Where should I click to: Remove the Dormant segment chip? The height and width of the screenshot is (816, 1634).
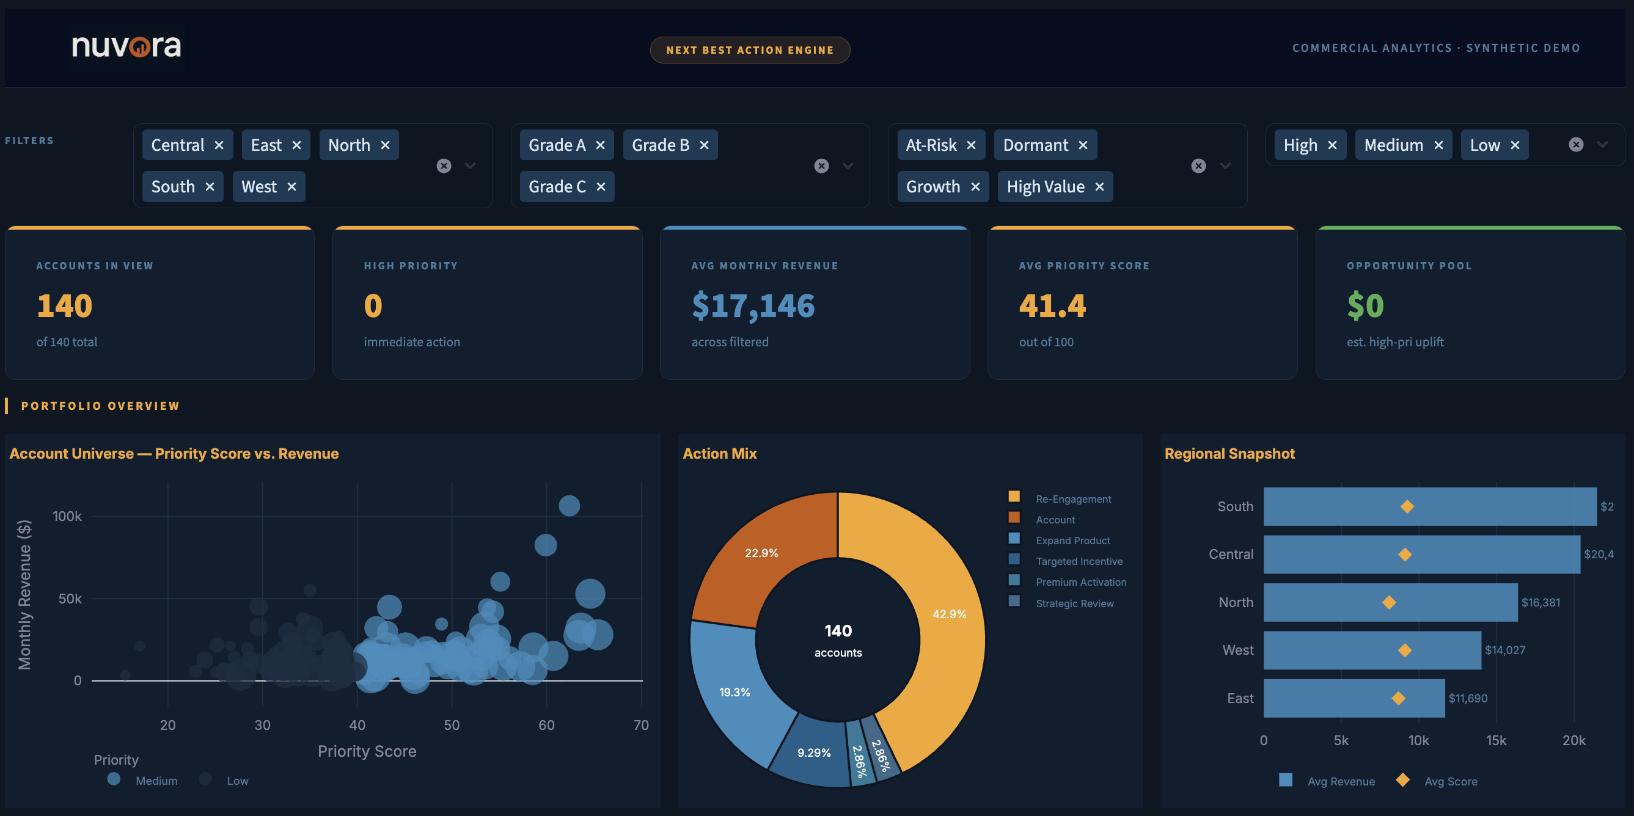[x=1083, y=145]
